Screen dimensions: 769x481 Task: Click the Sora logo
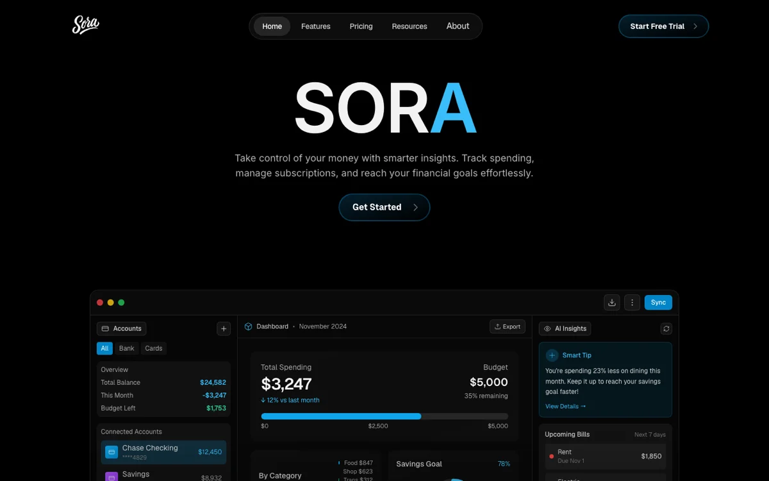(86, 26)
